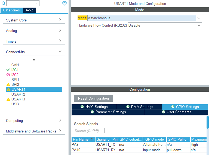This screenshot has height=155, width=209.
Task: Expand the System Core category
Action: tap(34, 20)
